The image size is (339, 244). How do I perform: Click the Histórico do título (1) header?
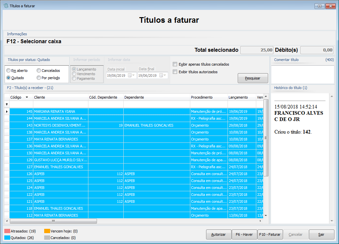click(291, 88)
